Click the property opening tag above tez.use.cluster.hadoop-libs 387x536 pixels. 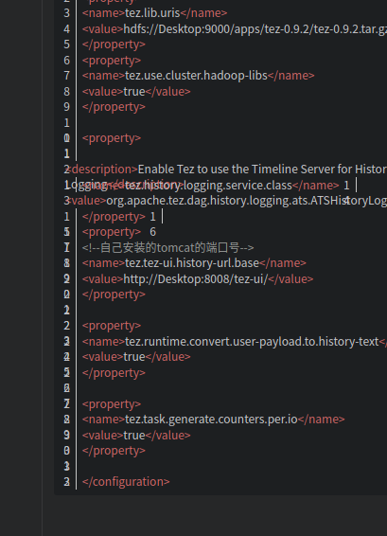click(x=112, y=61)
